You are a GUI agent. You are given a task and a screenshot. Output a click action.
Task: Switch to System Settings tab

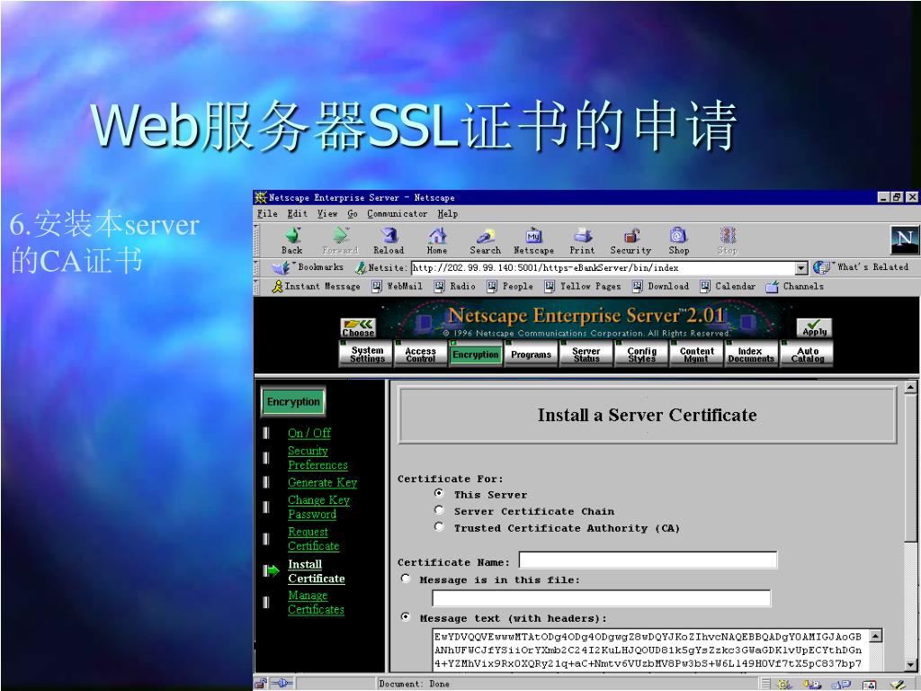coord(366,354)
